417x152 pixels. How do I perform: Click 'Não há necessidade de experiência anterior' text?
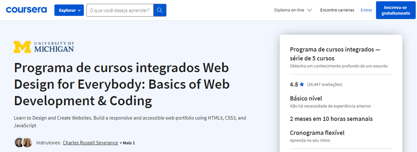[x=330, y=106]
